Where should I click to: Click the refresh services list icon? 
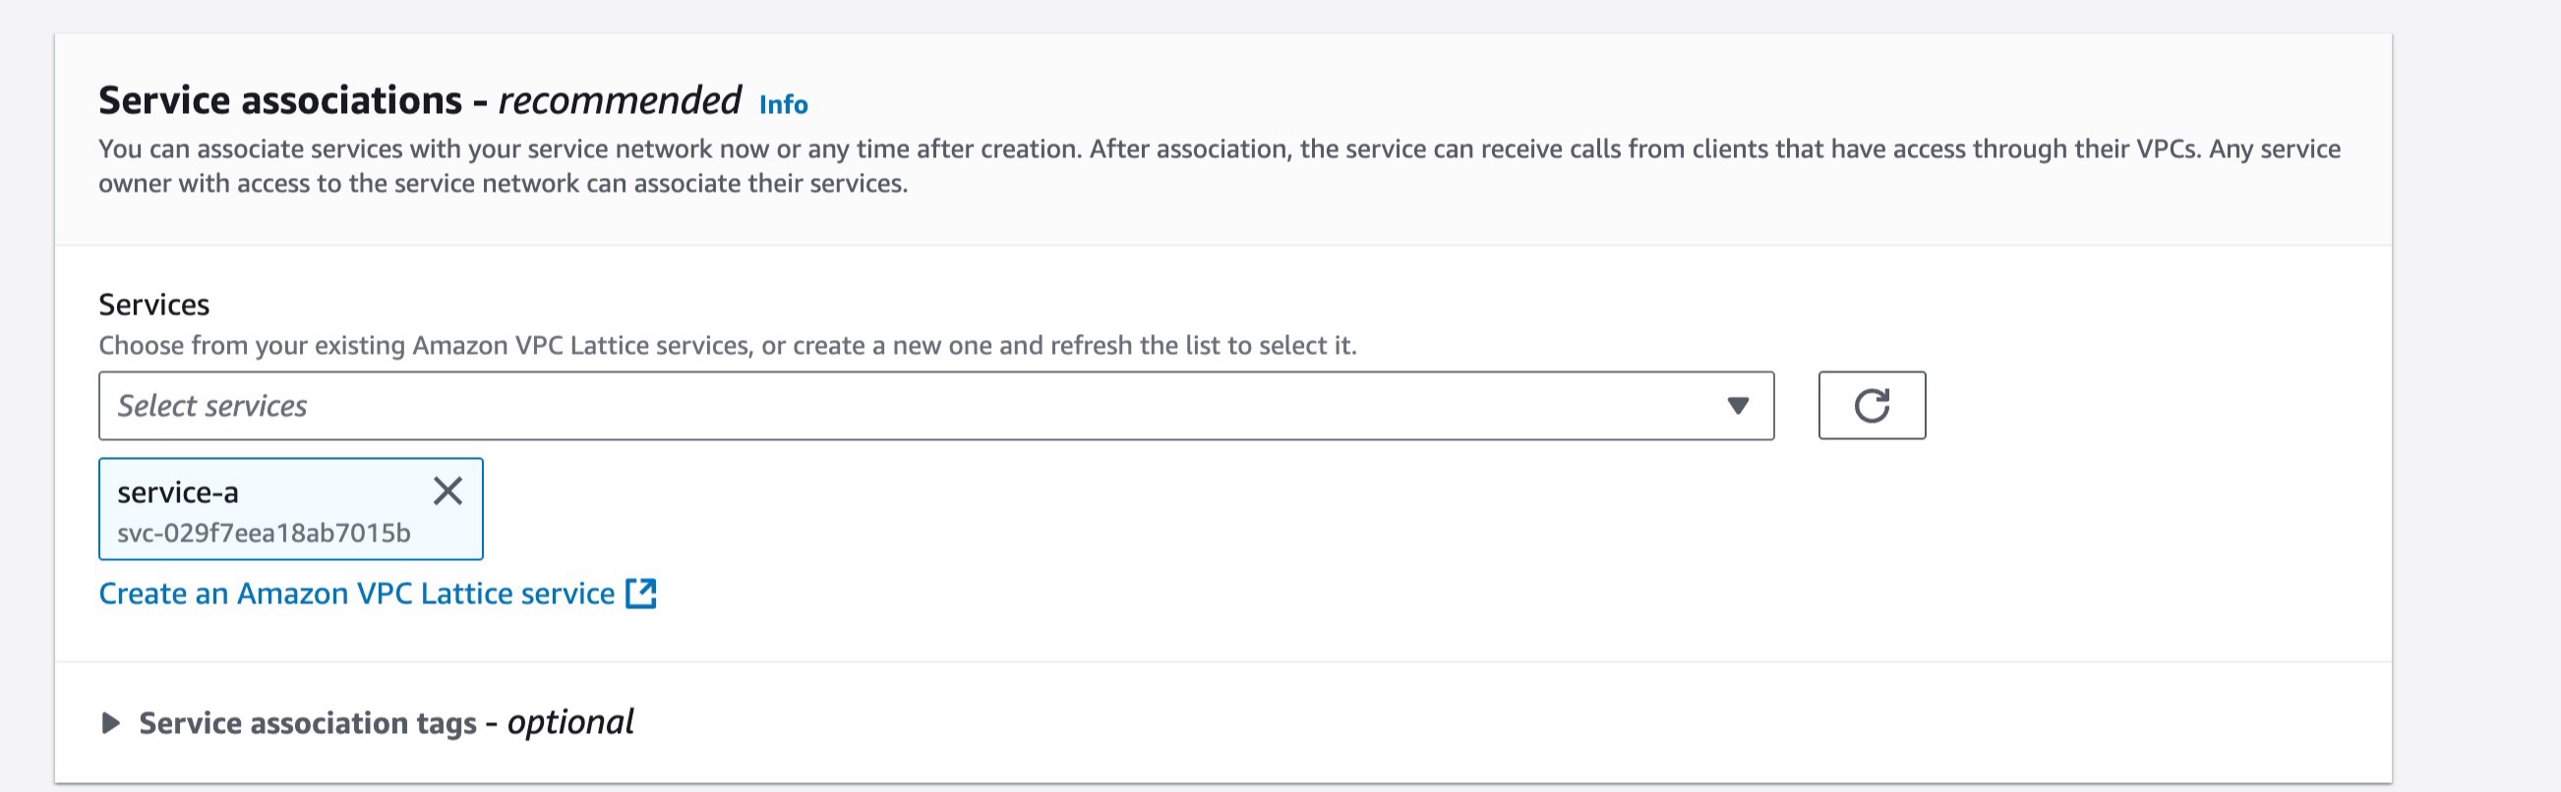click(x=1871, y=406)
